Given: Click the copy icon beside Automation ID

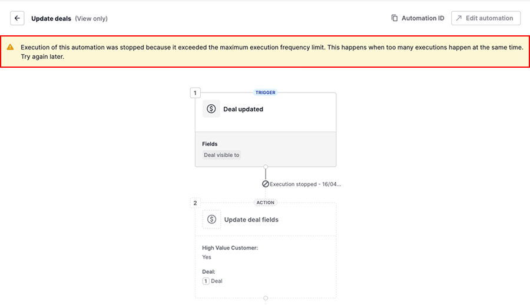Looking at the screenshot, I should [x=395, y=18].
